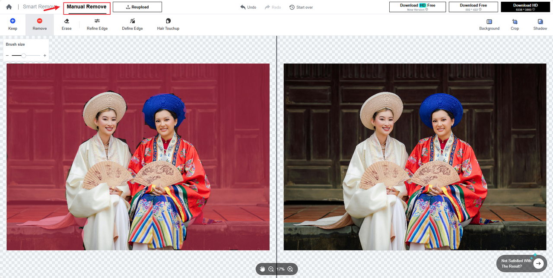Viewport: 553px width, 278px height.
Task: Zoom in with the magnifier plus icon
Action: click(290, 269)
